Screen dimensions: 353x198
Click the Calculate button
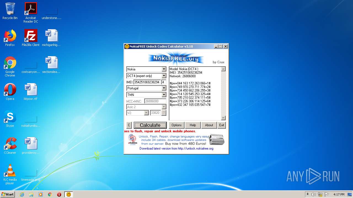(x=150, y=125)
